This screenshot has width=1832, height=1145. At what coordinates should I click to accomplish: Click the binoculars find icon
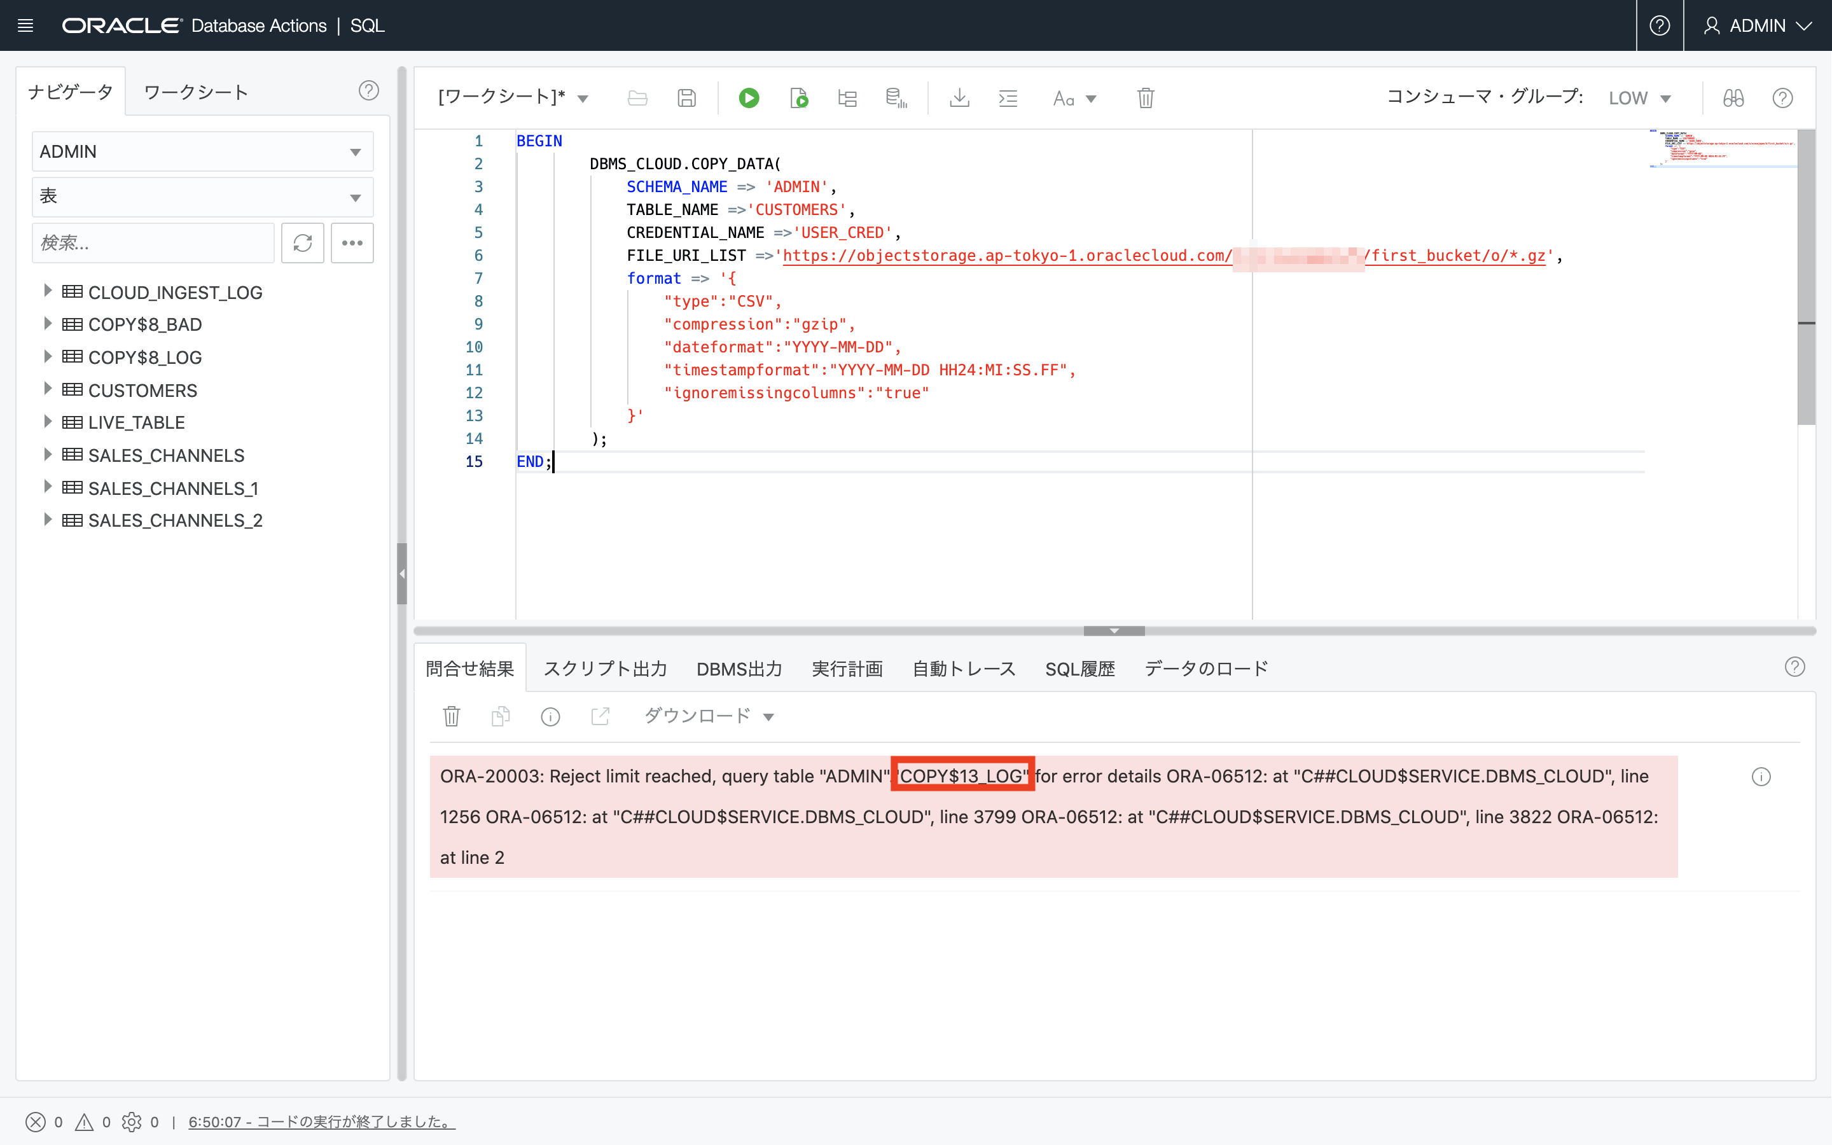[1733, 98]
